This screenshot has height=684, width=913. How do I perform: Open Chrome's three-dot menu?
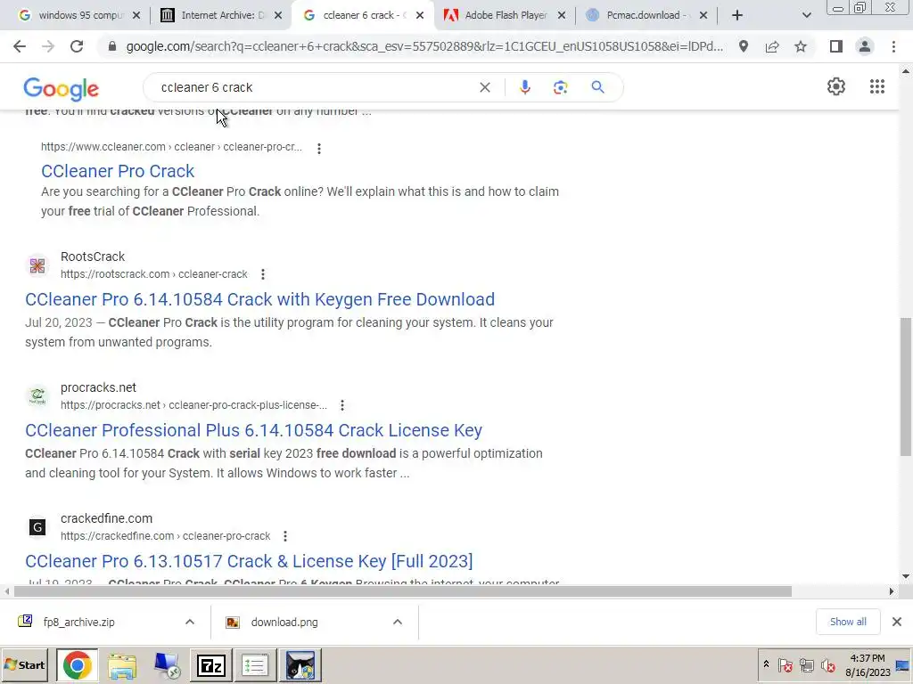tap(893, 46)
